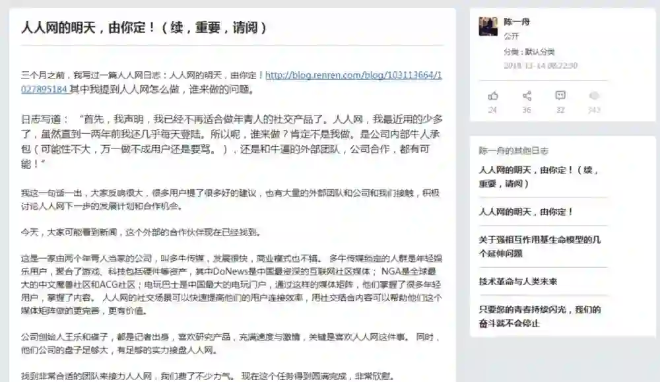Click the article main title heading
The image size is (660, 382).
pyautogui.click(x=144, y=28)
